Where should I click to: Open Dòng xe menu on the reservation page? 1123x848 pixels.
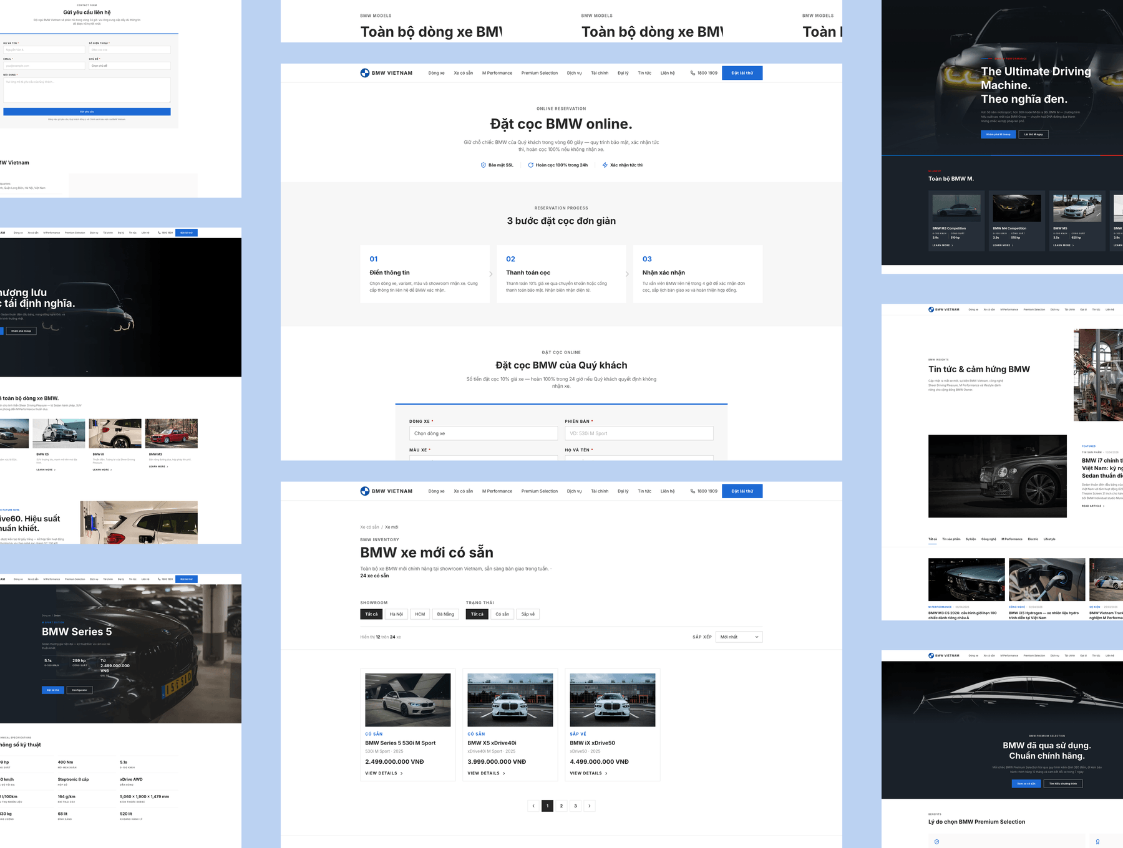point(437,73)
